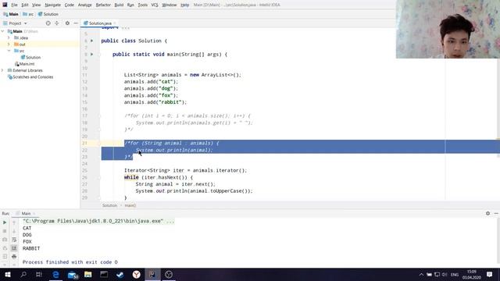Open Microsoft Edge from taskbar

[x=55, y=275]
